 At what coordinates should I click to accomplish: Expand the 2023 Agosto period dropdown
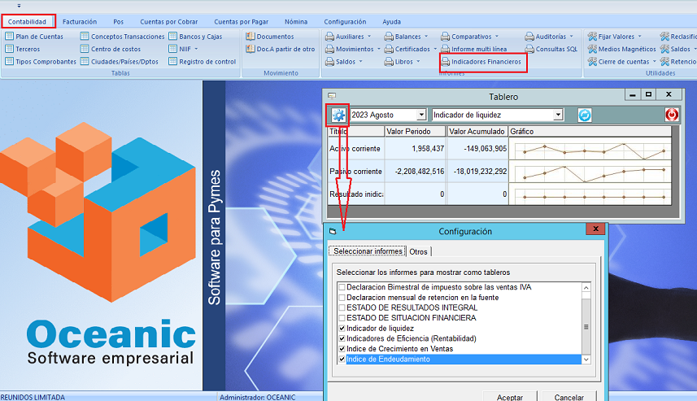click(421, 116)
